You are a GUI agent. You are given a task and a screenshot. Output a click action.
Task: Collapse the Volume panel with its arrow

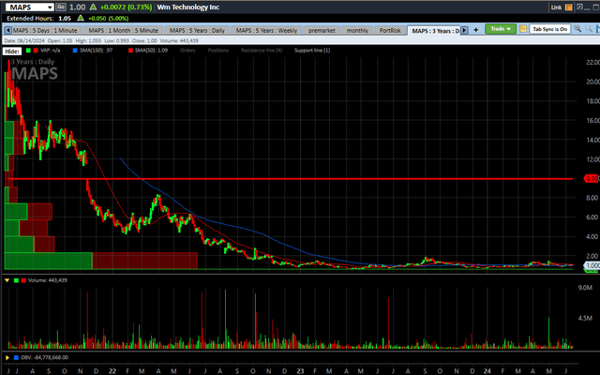click(8, 279)
